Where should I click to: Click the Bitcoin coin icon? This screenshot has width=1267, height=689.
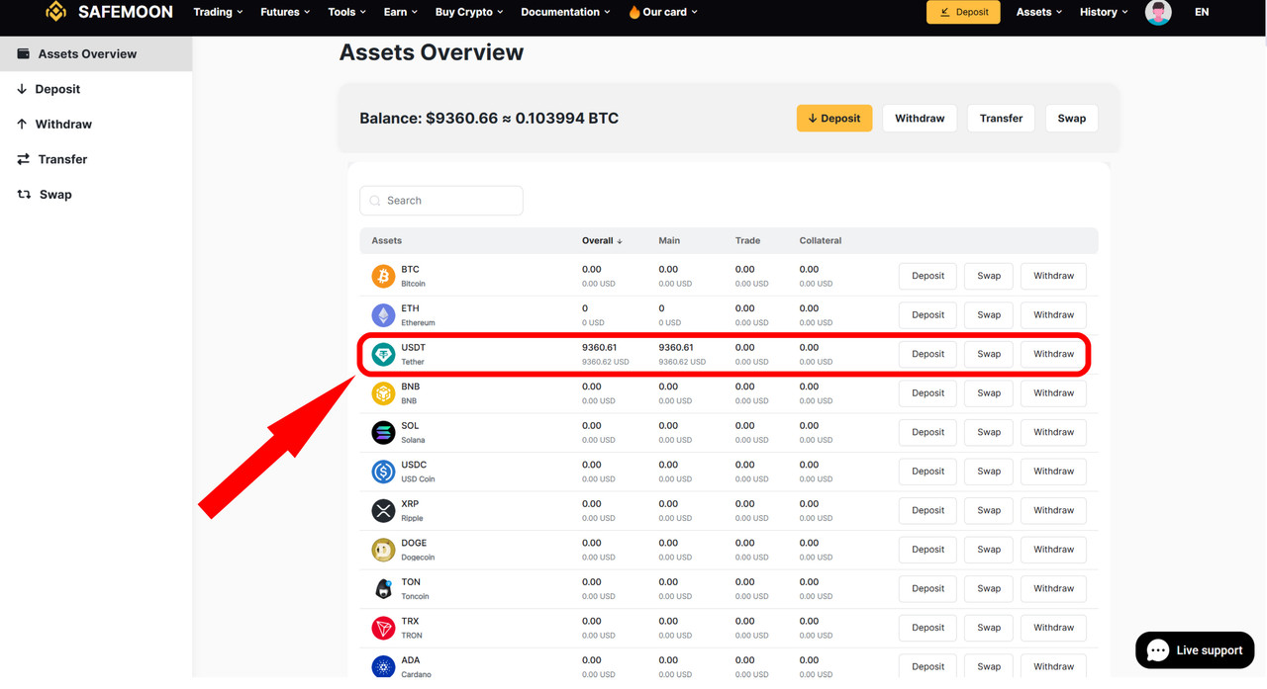383,276
